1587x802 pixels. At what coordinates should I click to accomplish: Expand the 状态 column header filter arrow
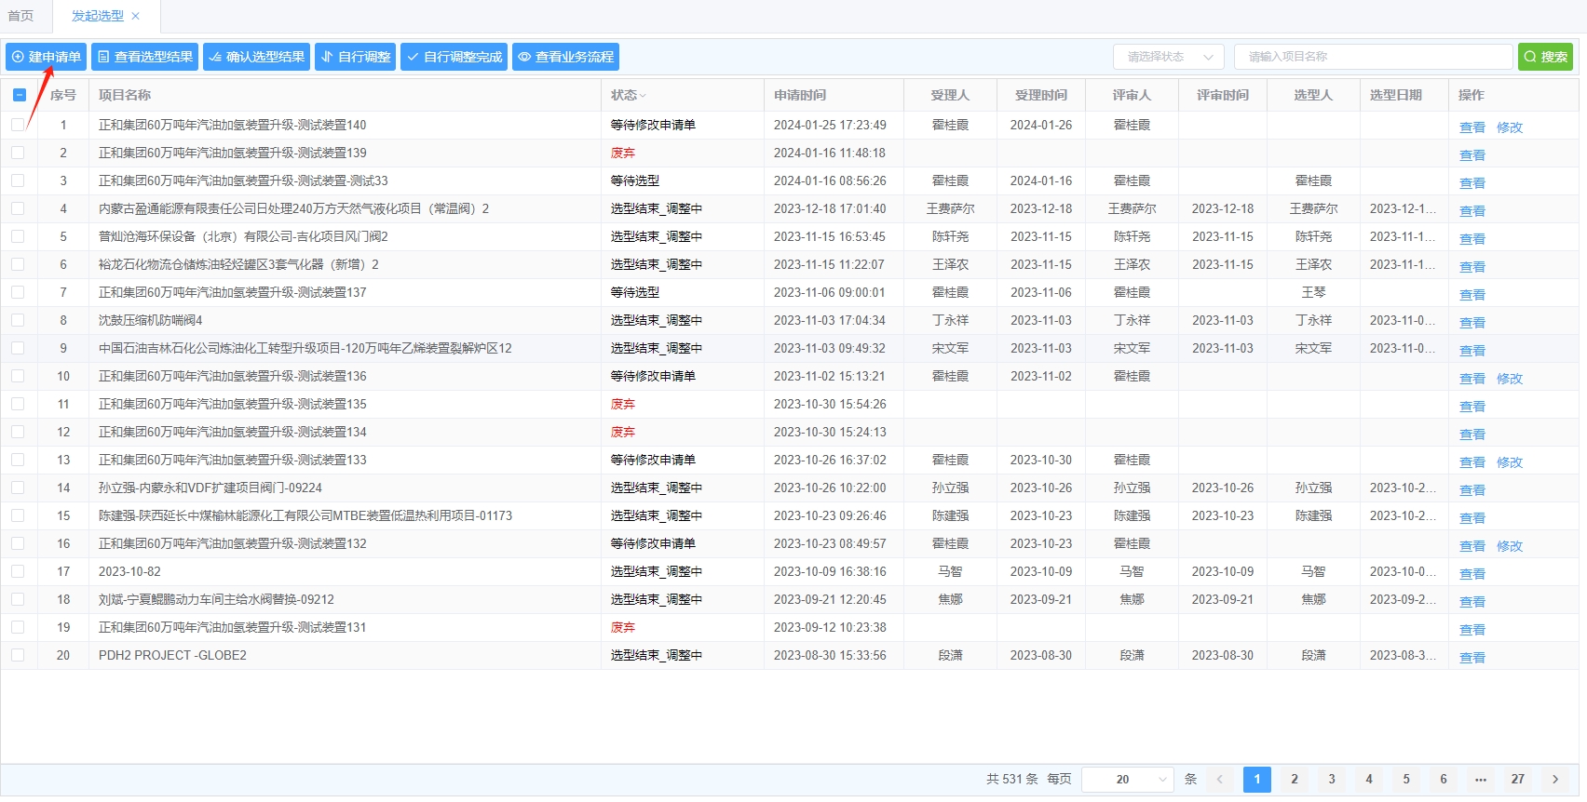643,96
